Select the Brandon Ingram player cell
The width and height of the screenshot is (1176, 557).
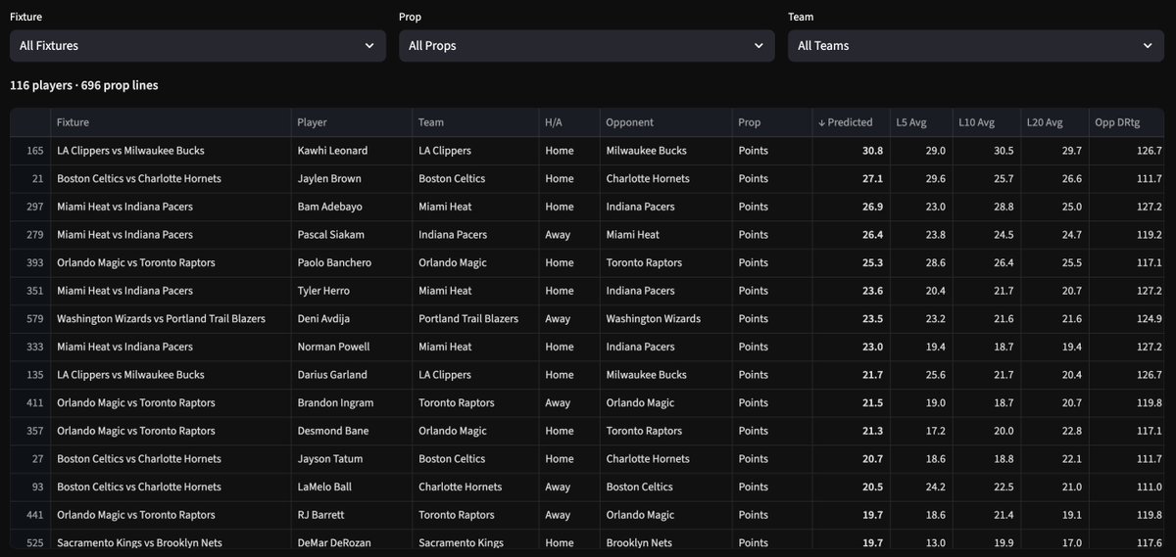pos(351,402)
